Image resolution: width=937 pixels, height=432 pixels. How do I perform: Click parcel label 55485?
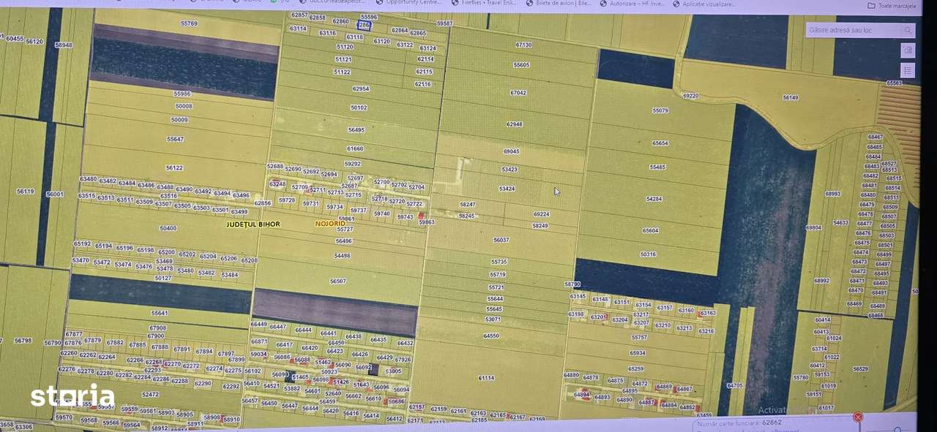657,167
